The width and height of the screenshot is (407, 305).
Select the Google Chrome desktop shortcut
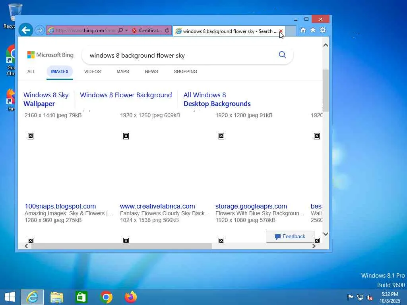click(11, 60)
